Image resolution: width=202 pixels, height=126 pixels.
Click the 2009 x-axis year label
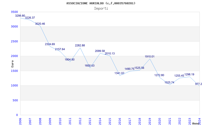click(x=50, y=121)
